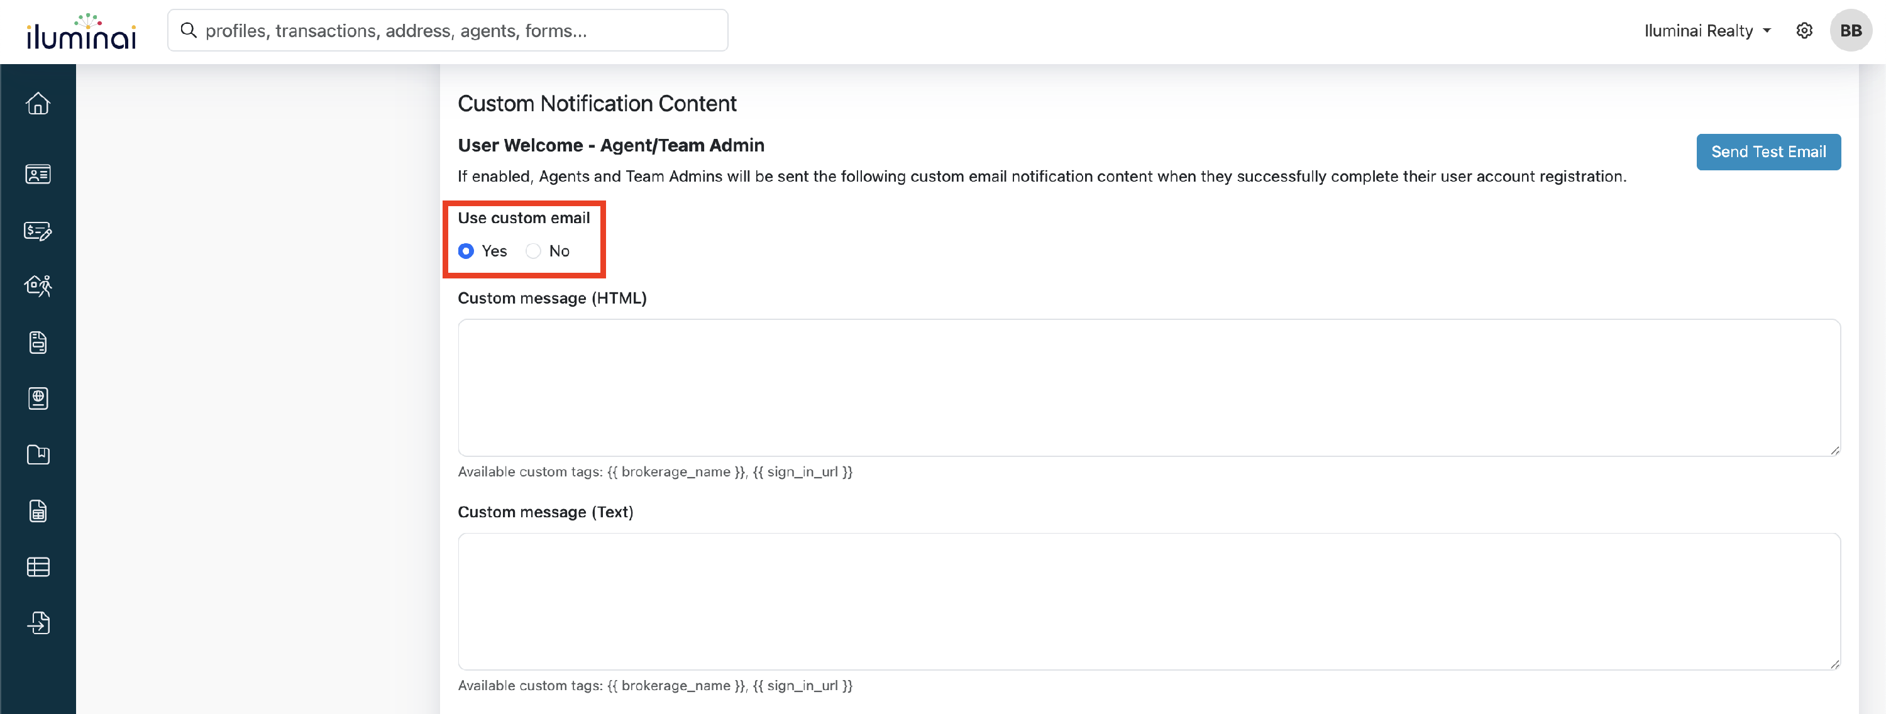Open the spreadsheet document sidebar icon
The width and height of the screenshot is (1886, 714).
[x=38, y=511]
